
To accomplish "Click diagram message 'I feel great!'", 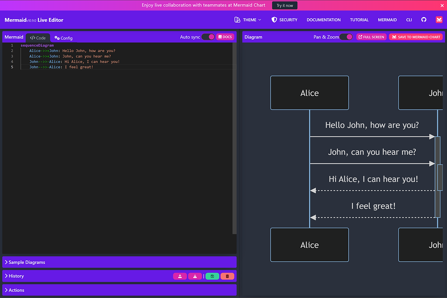I will pos(373,206).
